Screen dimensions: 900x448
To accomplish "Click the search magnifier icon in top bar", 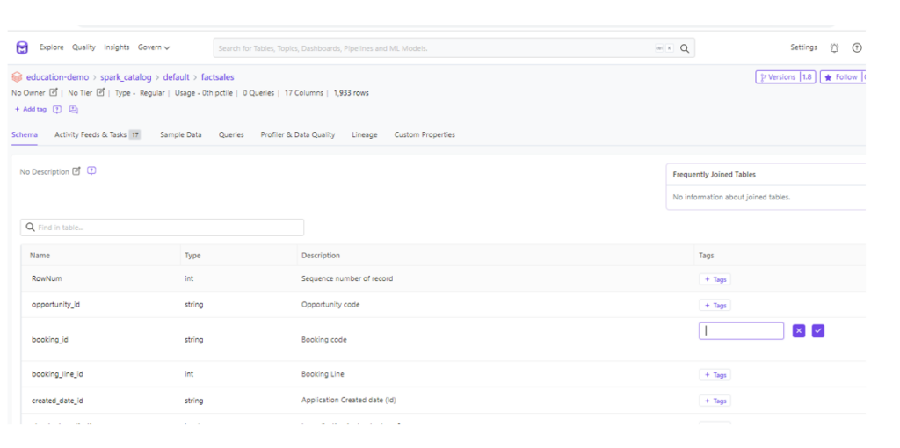I will [685, 48].
